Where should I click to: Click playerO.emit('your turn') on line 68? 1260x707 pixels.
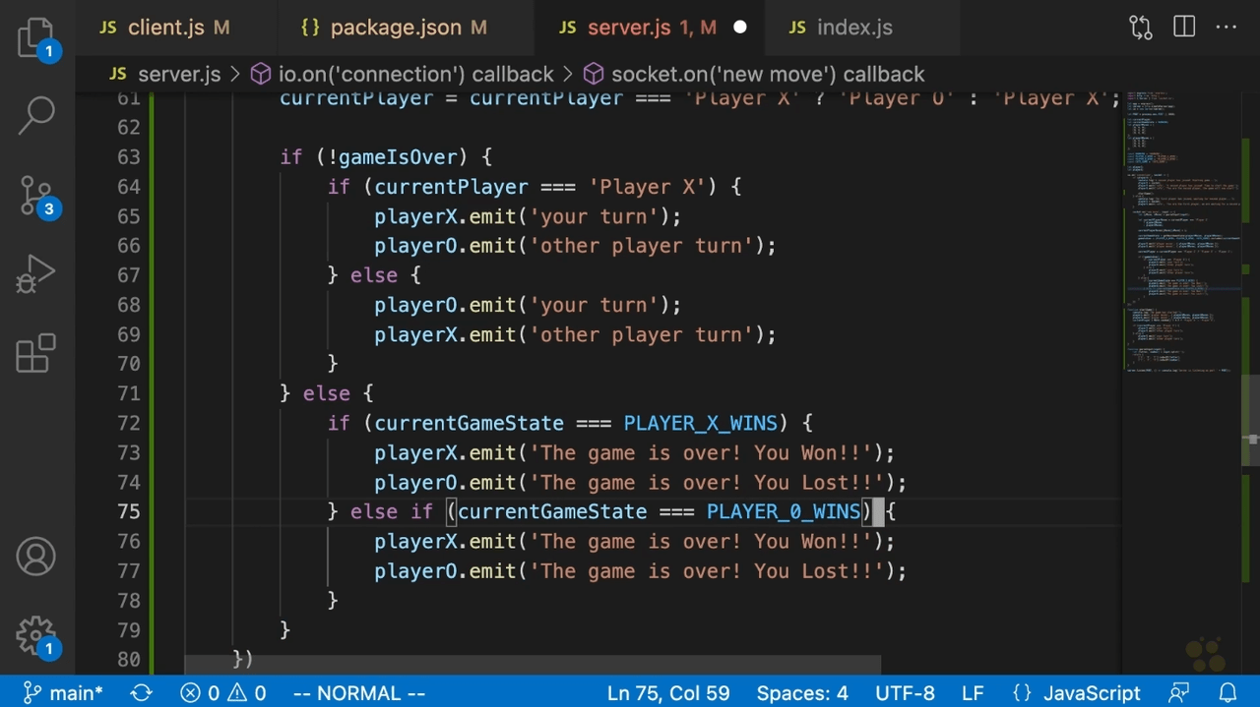coord(528,305)
